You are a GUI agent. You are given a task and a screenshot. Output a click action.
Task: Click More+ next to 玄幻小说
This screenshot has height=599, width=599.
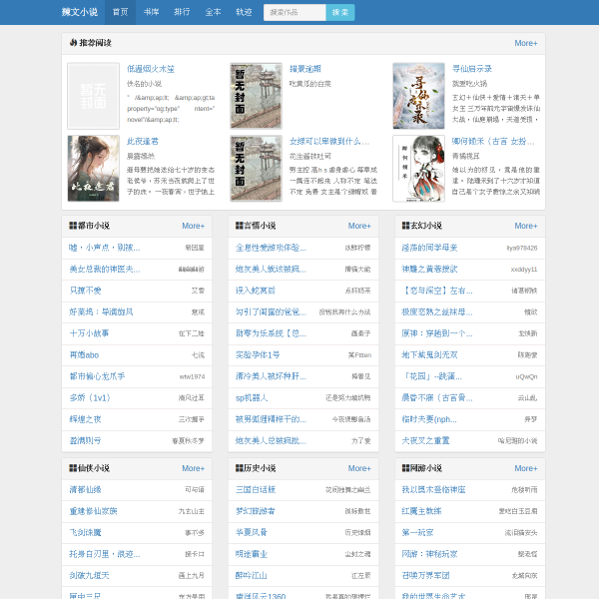pyautogui.click(x=526, y=226)
